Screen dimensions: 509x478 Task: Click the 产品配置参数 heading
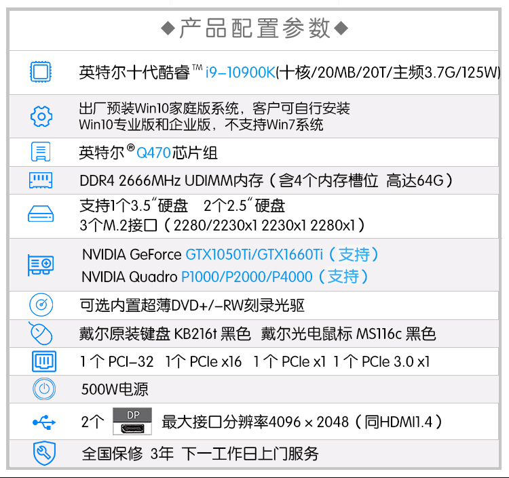[254, 28]
